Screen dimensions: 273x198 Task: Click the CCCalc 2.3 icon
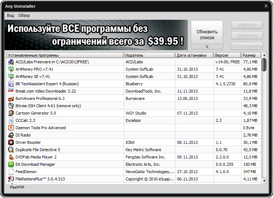tap(11, 120)
